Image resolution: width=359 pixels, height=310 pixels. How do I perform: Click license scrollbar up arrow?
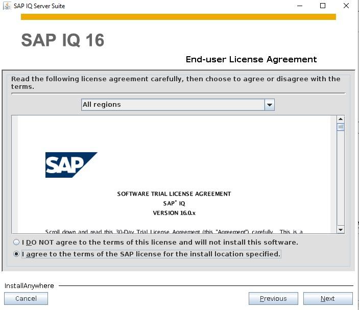point(341,119)
